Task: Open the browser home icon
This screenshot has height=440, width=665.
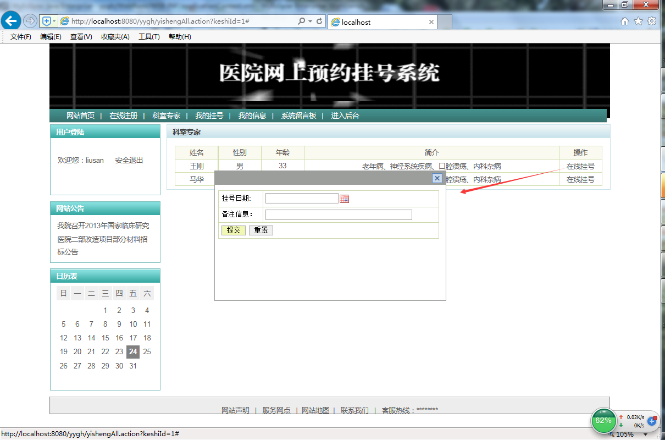Action: (625, 21)
